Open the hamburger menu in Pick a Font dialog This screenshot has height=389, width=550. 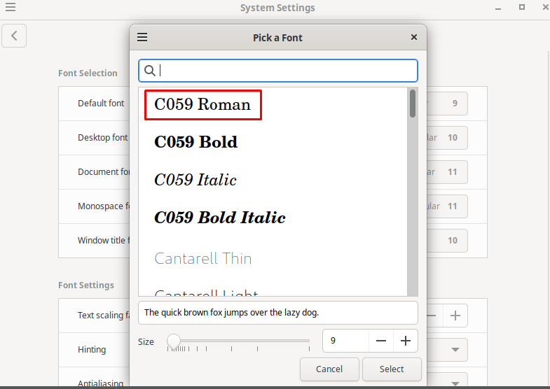pos(142,37)
